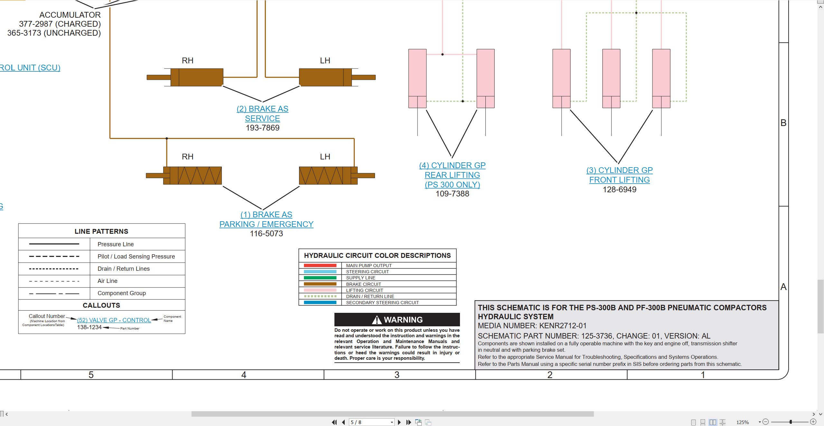
Task: Click the Air Line row text
Action: pos(108,281)
